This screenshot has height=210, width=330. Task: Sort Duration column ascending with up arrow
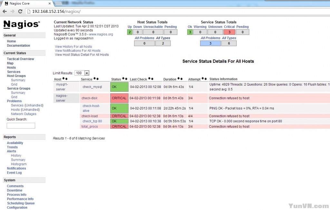pyautogui.click(x=179, y=79)
